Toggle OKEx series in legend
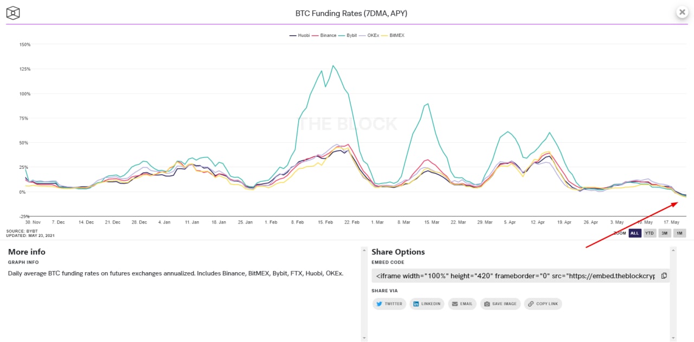This screenshot has height=342, width=694. point(369,35)
